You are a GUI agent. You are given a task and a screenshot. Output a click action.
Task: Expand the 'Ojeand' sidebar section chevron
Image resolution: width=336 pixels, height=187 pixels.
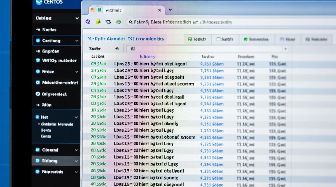tap(76, 150)
